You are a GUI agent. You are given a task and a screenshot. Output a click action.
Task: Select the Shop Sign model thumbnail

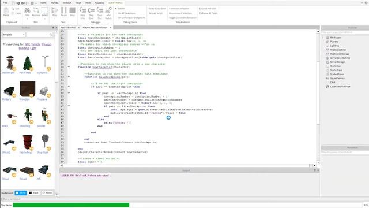pyautogui.click(x=45, y=142)
